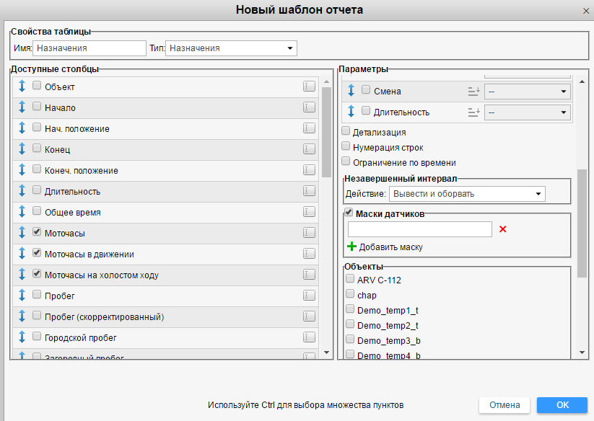Image resolution: width=594 pixels, height=421 pixels.
Task: Click the Имя text field
Action: tap(89, 48)
